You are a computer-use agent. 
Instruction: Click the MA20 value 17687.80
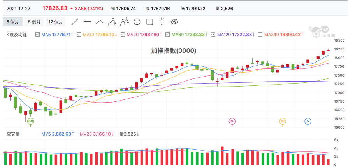coord(149,35)
